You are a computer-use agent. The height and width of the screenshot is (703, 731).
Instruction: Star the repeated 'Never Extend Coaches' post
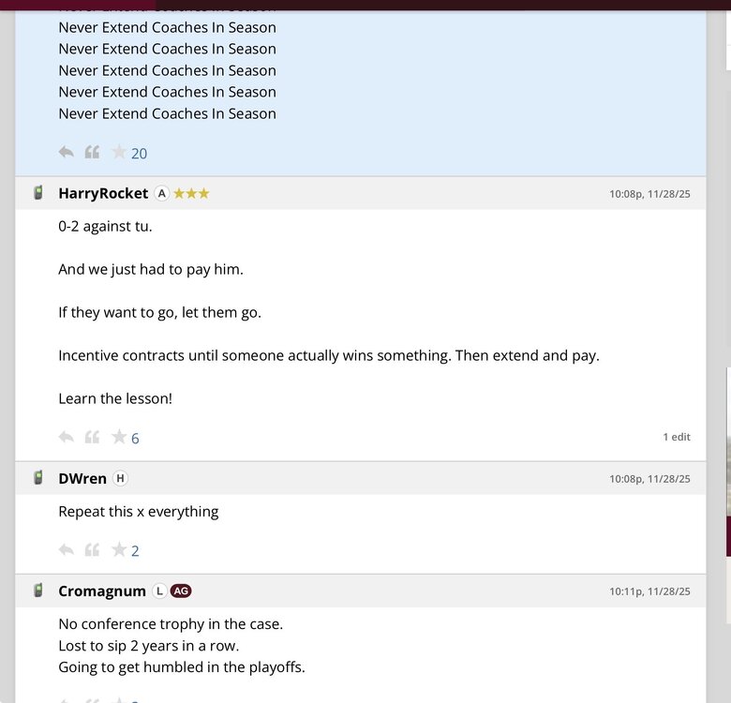click(x=119, y=152)
